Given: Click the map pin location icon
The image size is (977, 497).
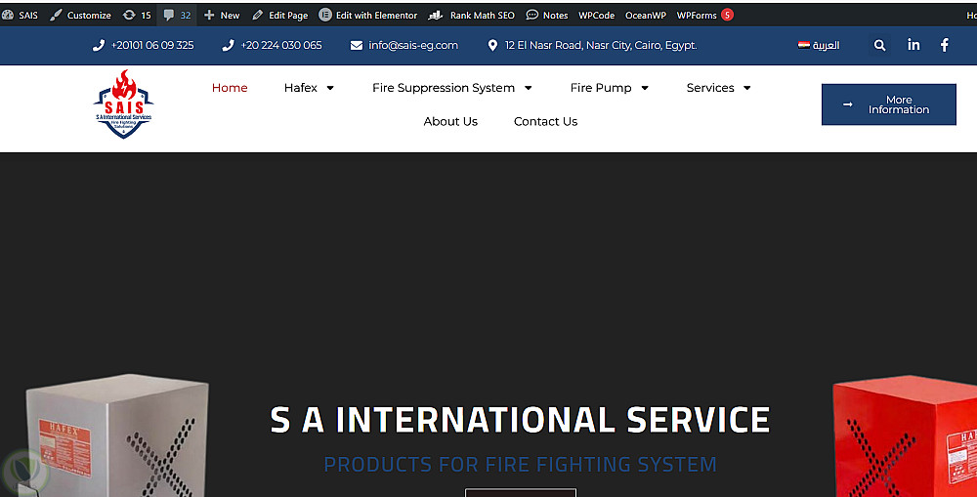Looking at the screenshot, I should [x=492, y=45].
